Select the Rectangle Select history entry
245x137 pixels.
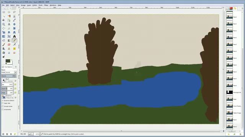click(x=234, y=92)
